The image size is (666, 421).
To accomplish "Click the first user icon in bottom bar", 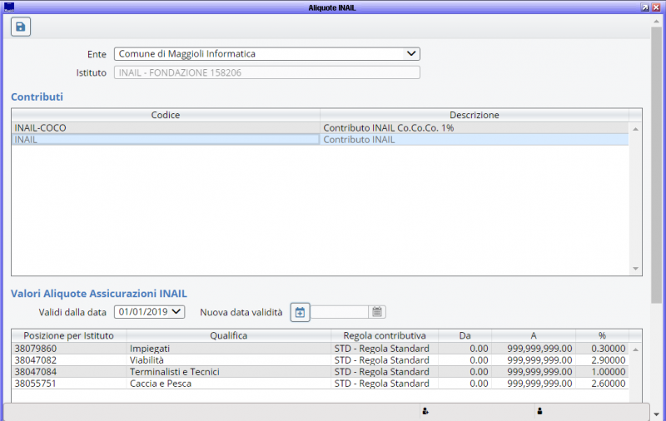I will click(x=425, y=411).
